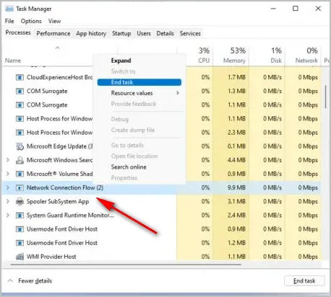Click the Microsoft Volume Shadow Copy icon
This screenshot has height=297, width=331.
point(20,174)
